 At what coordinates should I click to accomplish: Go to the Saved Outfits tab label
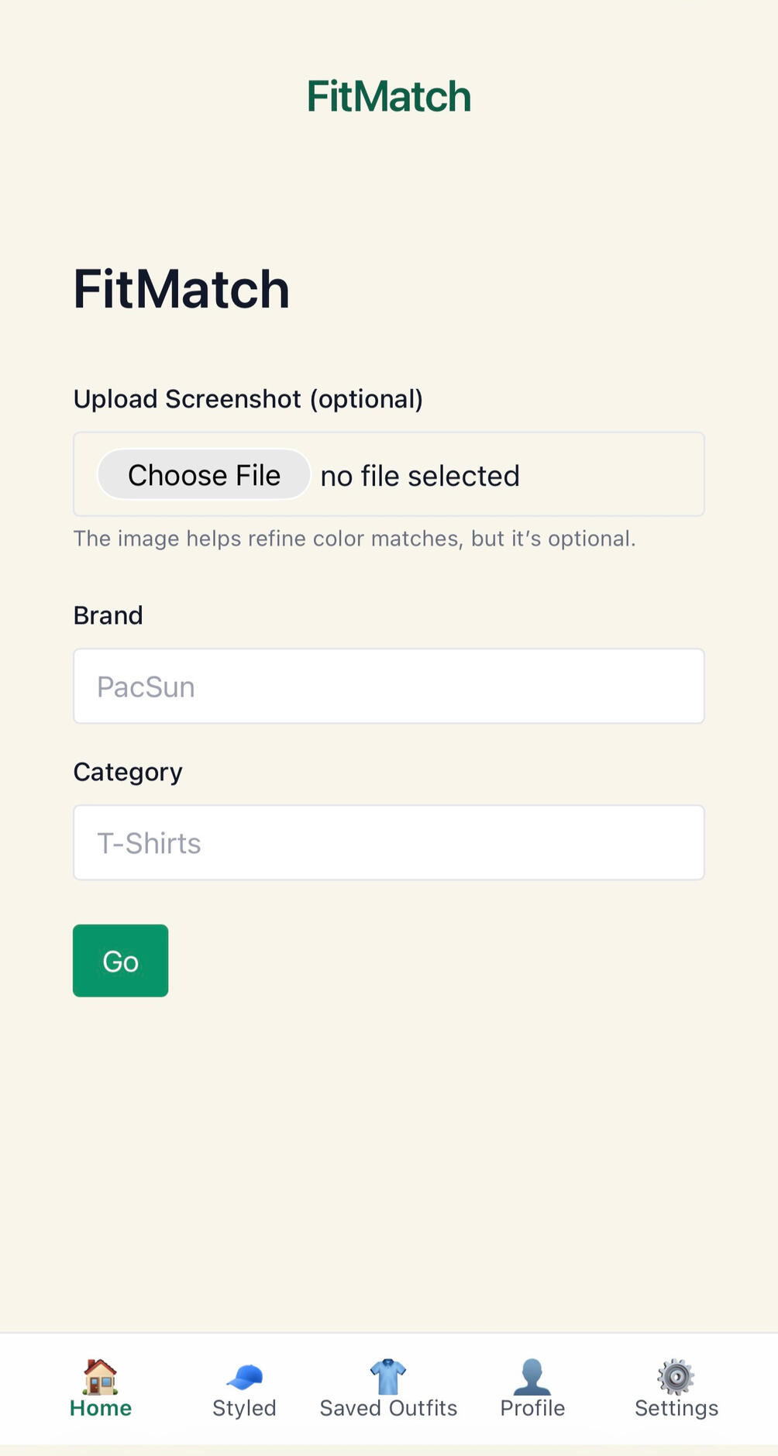click(388, 1408)
